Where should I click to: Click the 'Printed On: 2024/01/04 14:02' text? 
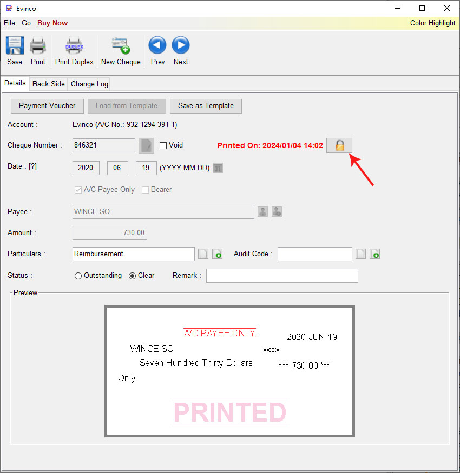click(270, 145)
